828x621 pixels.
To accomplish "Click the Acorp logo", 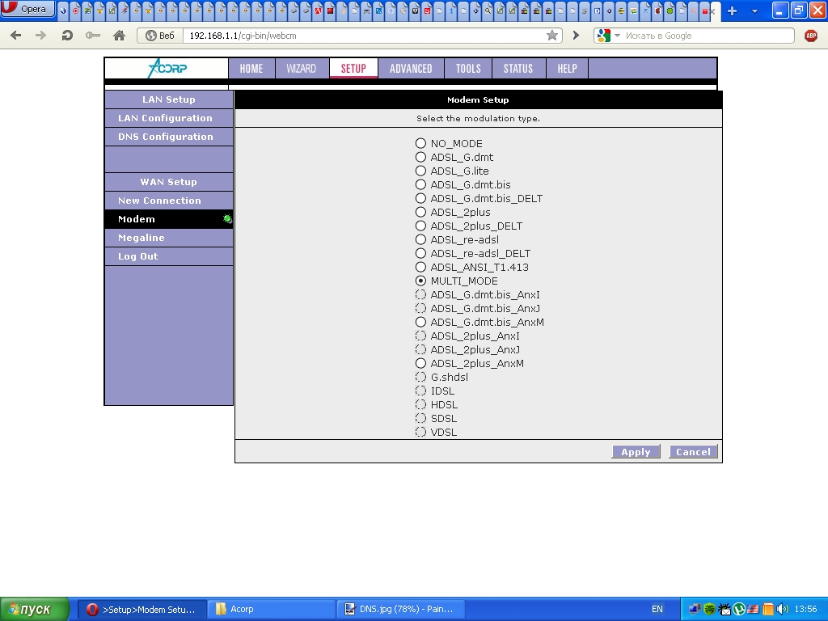I will coord(167,69).
